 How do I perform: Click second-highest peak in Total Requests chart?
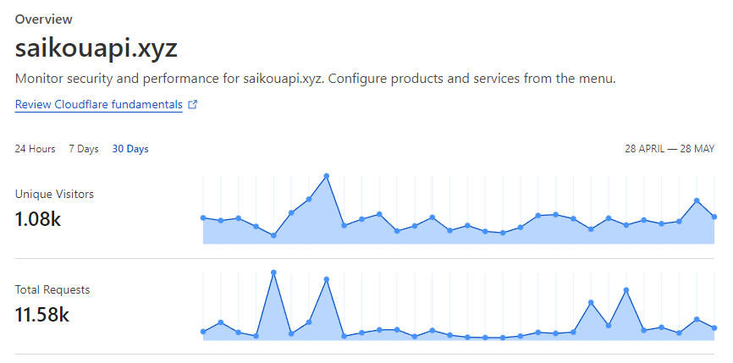pyautogui.click(x=327, y=279)
